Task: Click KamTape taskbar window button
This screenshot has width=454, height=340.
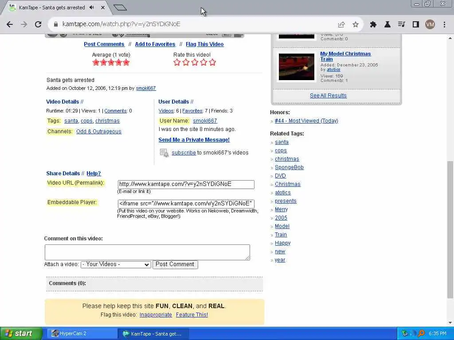Action: (153, 334)
